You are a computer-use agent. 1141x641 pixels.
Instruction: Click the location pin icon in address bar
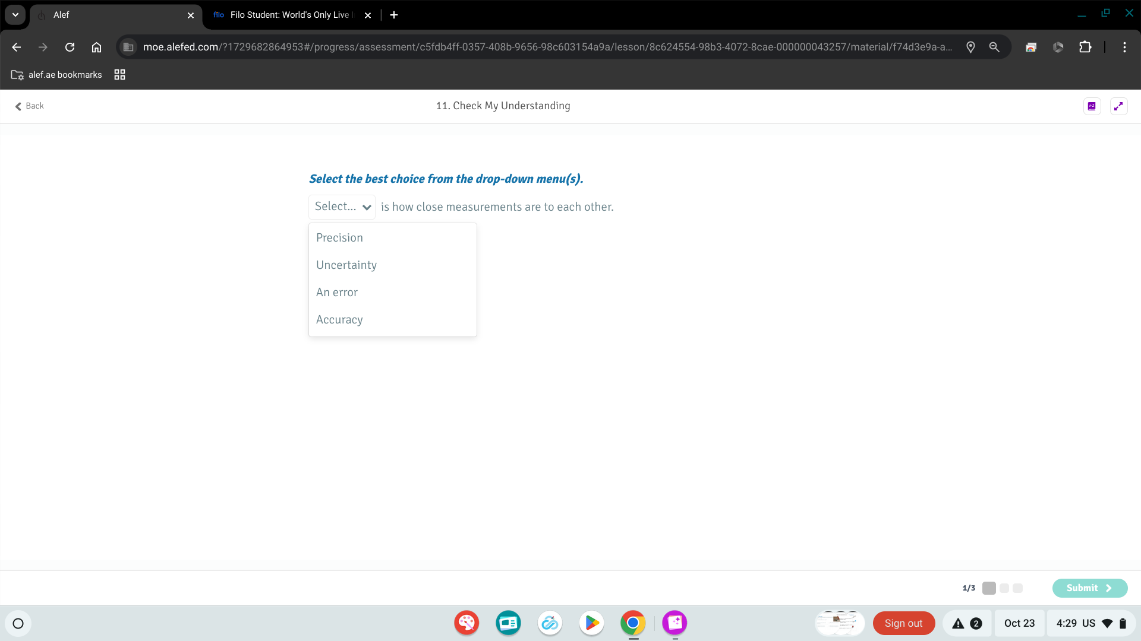(x=970, y=47)
